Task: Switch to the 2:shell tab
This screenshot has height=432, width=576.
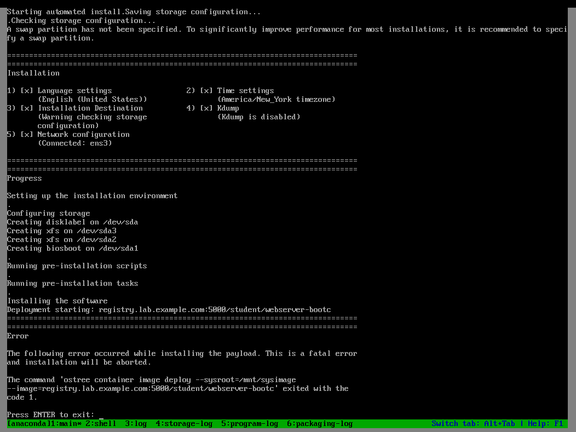Action: (x=101, y=424)
